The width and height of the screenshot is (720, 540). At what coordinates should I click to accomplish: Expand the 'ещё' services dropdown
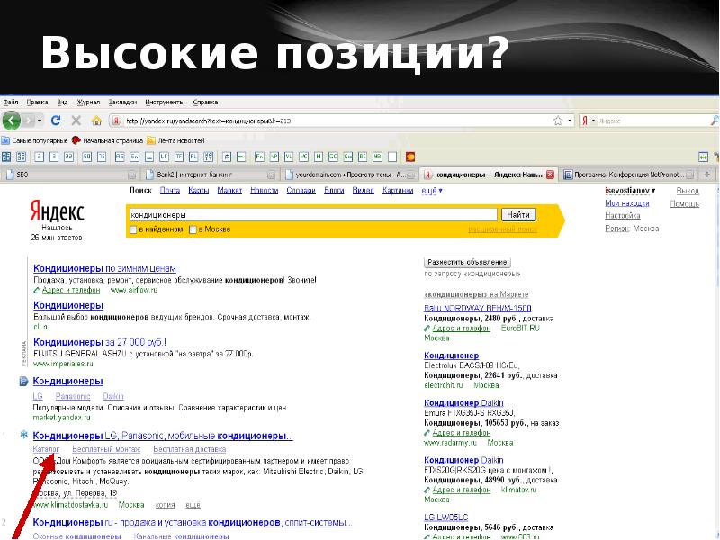(x=430, y=191)
